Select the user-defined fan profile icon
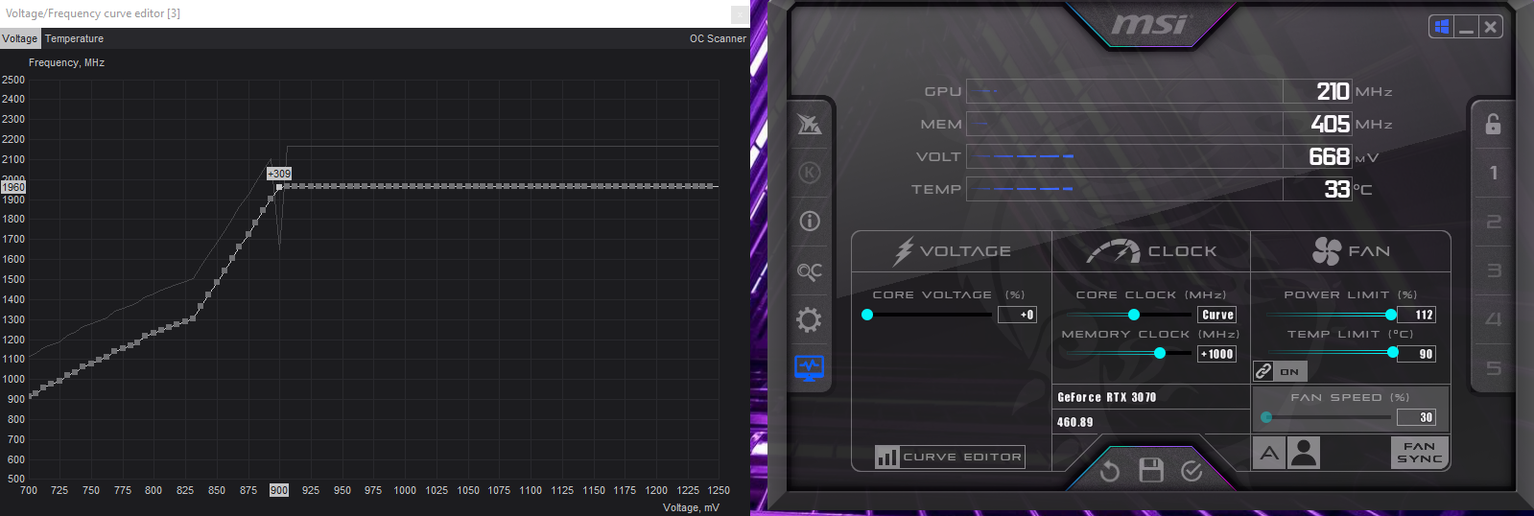 (1304, 453)
